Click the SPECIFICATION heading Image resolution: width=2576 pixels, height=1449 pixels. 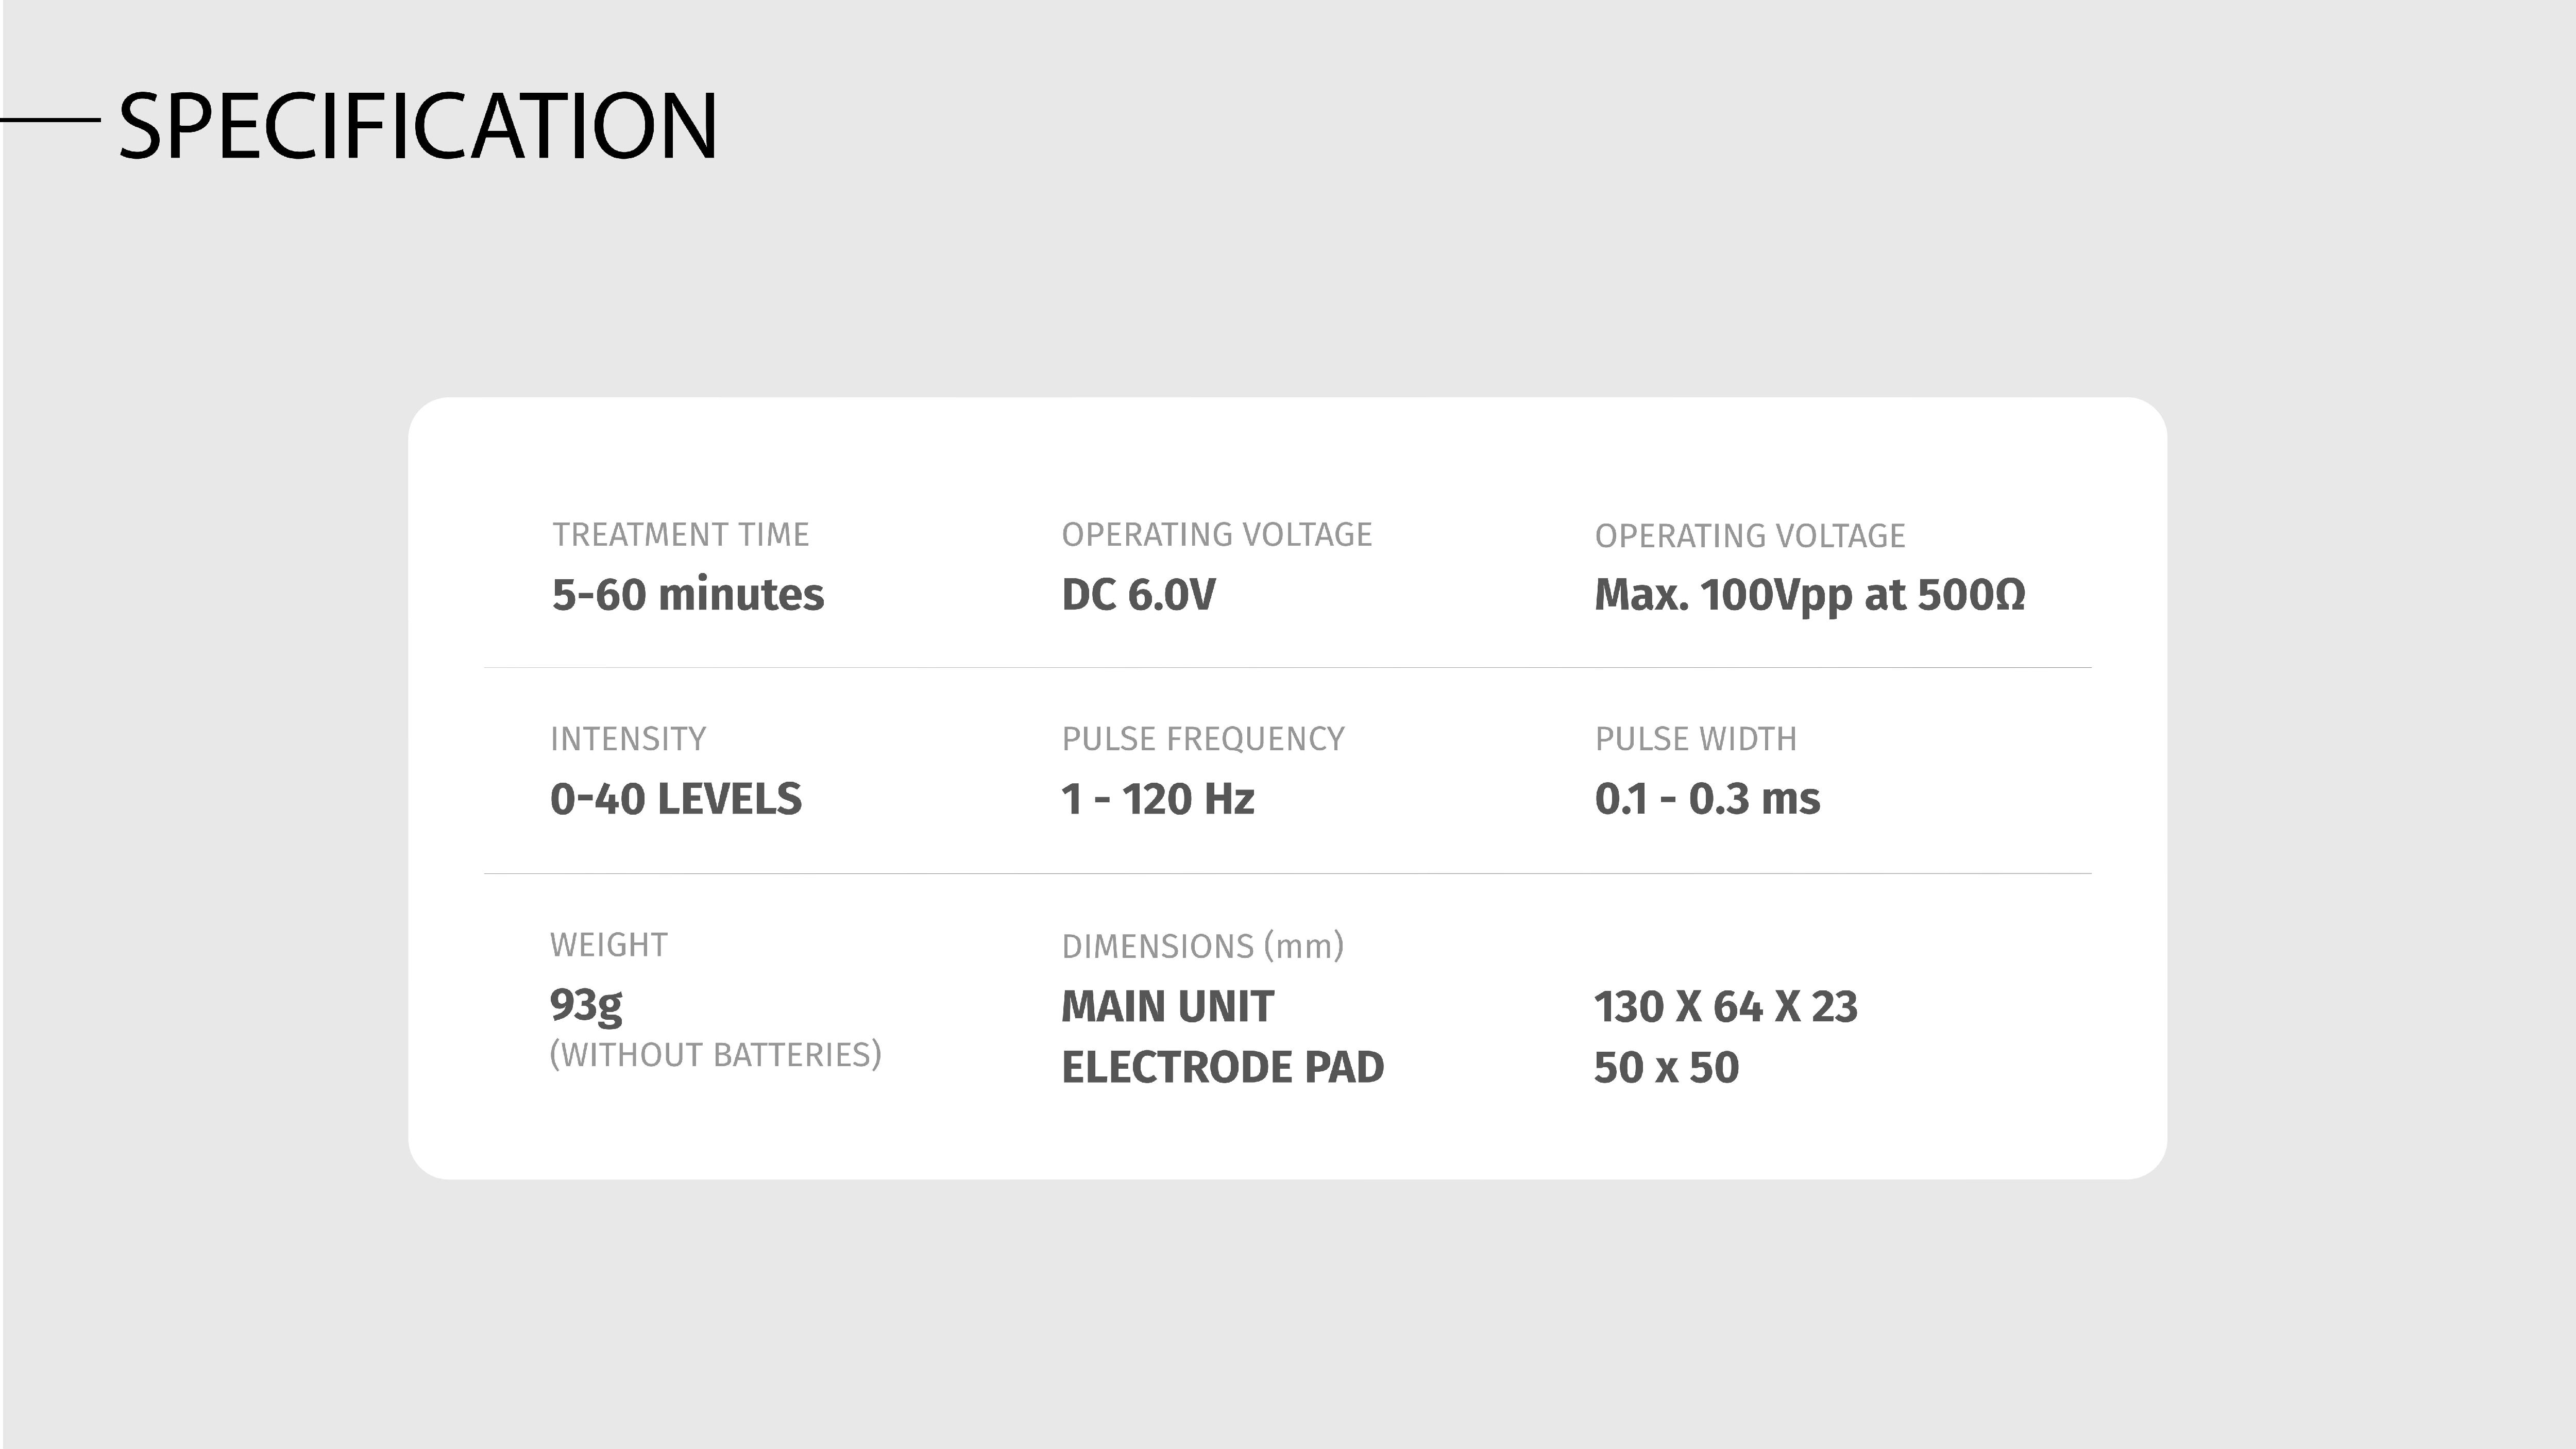click(418, 126)
